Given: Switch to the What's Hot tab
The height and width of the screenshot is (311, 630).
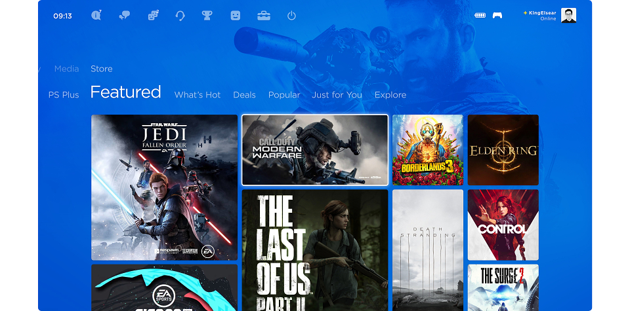Looking at the screenshot, I should [x=198, y=95].
